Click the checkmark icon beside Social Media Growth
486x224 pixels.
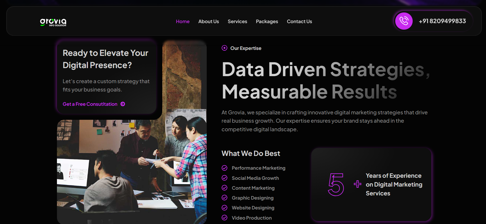tap(224, 178)
